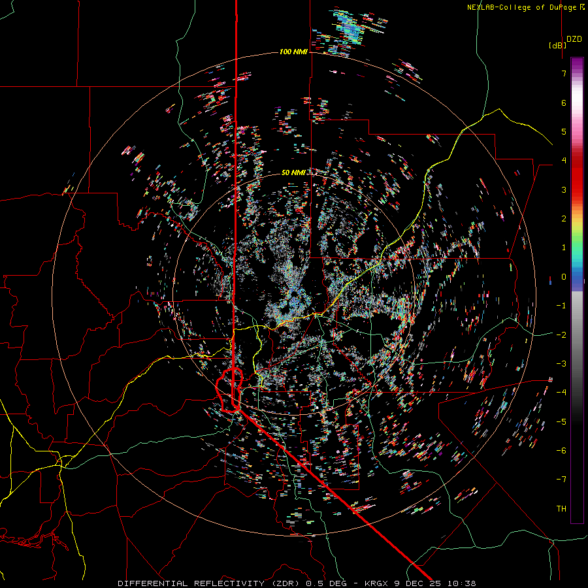
Task: Click the DIFFERENTIAL REFLECTIVITY caption text
Action: pyautogui.click(x=191, y=583)
